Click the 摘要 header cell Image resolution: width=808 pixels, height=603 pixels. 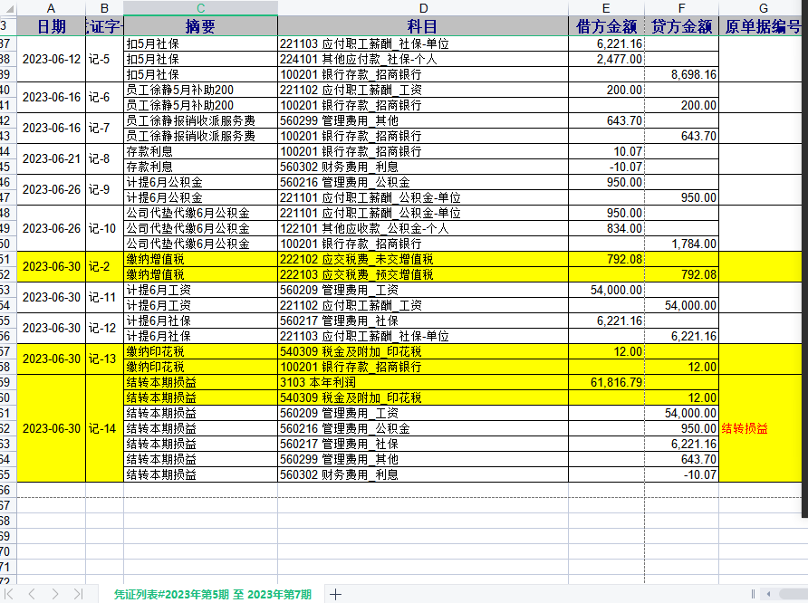(200, 25)
